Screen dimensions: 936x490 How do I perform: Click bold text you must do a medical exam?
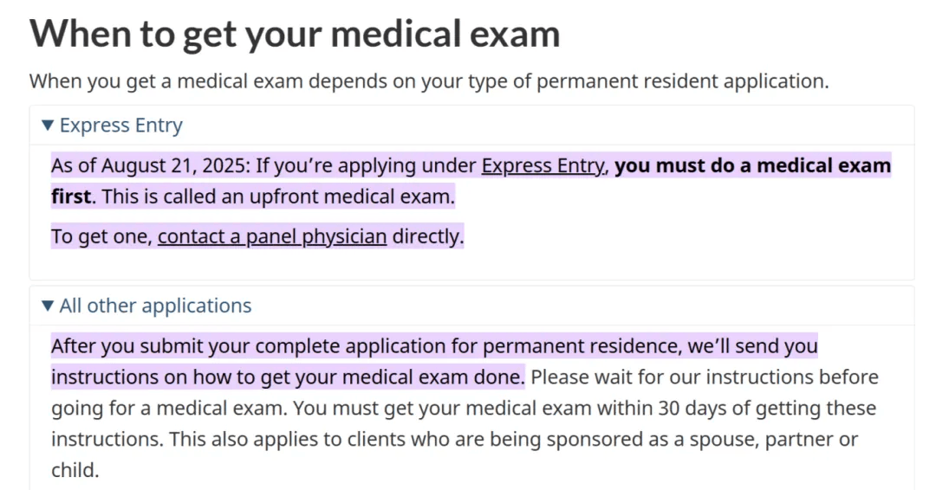(x=753, y=165)
